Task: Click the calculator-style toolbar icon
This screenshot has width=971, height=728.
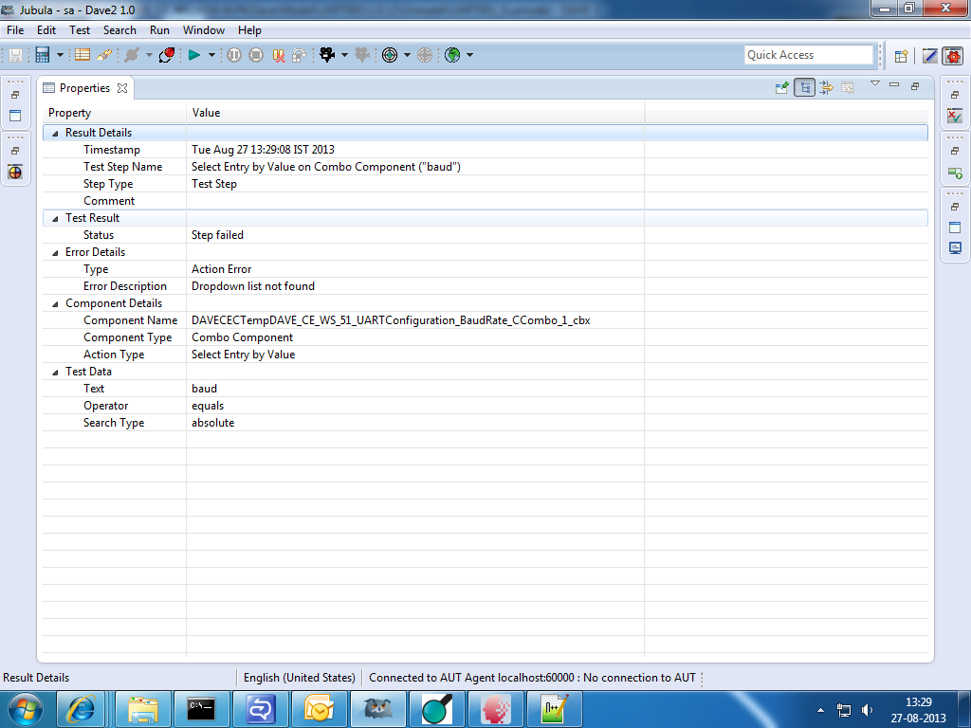Action: click(x=42, y=55)
